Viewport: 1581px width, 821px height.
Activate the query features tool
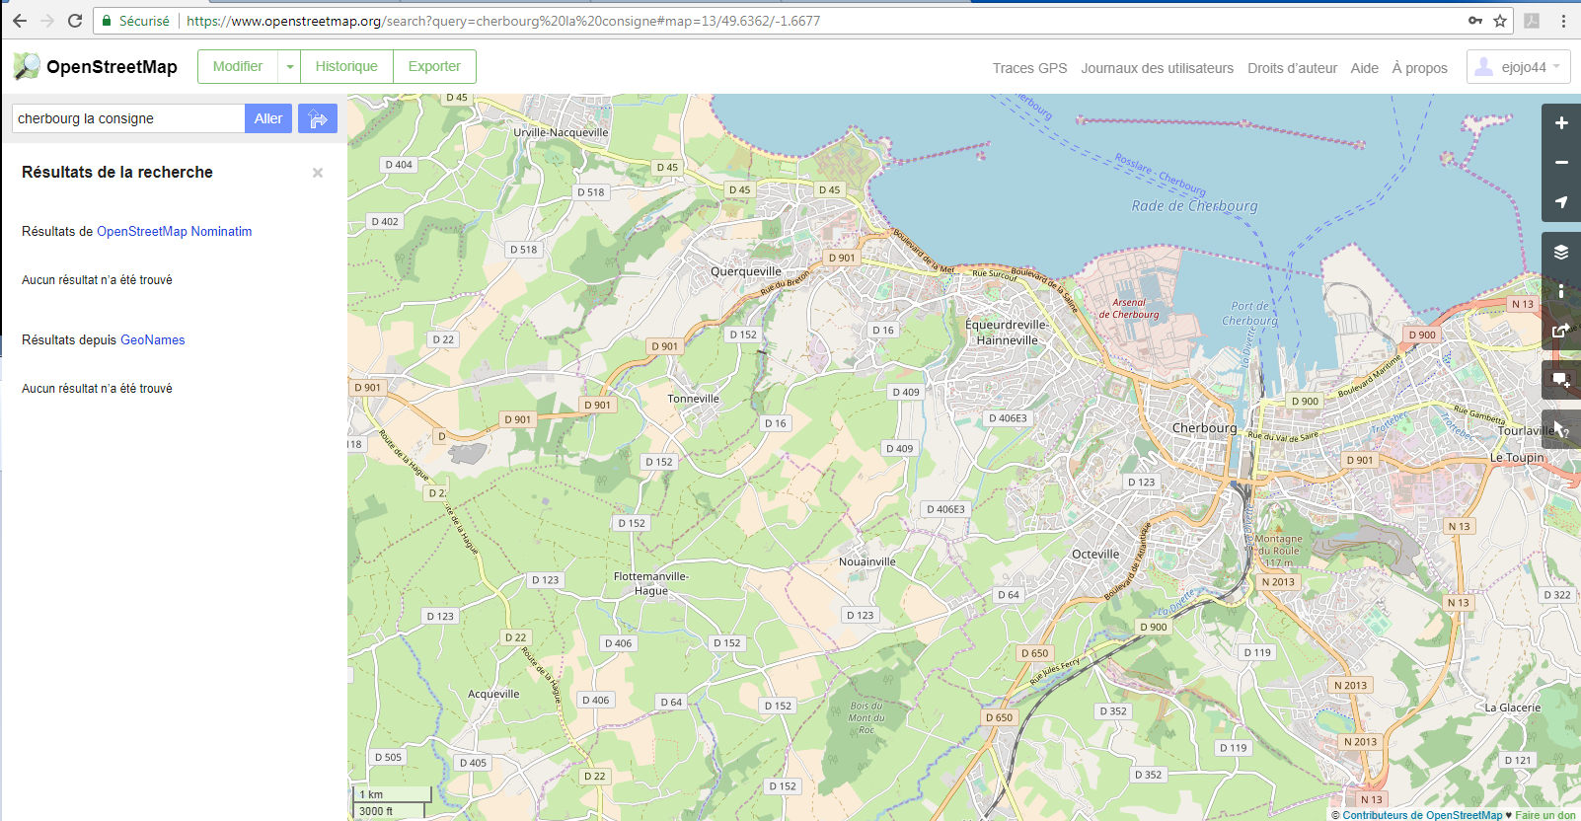coord(1561,429)
